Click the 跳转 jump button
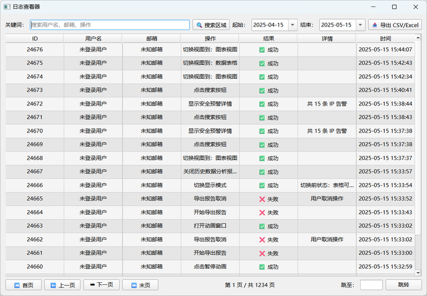The image size is (427, 296). click(x=404, y=285)
